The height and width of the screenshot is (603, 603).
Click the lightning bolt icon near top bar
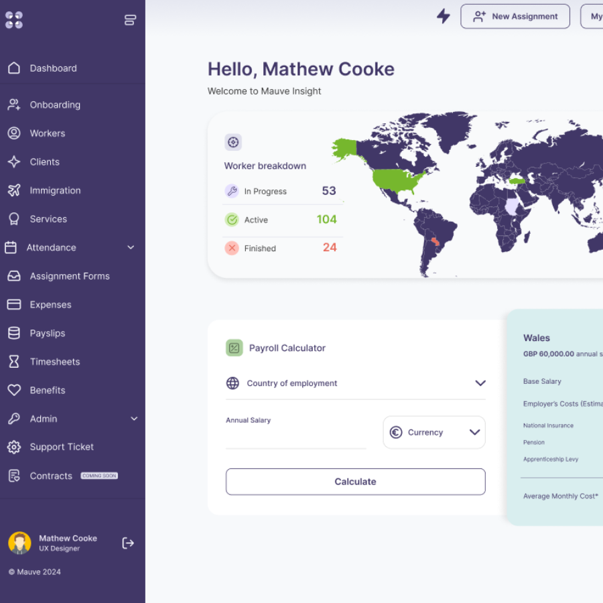(443, 16)
